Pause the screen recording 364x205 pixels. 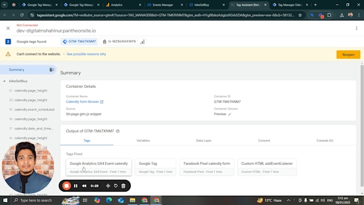coord(75,186)
